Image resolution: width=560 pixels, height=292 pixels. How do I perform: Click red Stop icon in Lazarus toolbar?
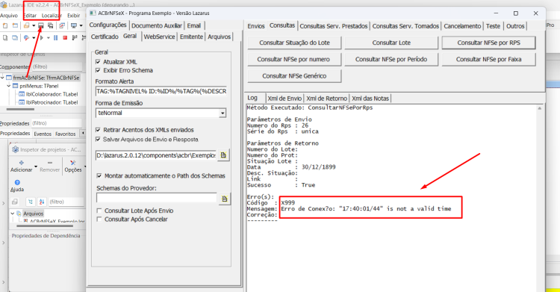click(65, 37)
